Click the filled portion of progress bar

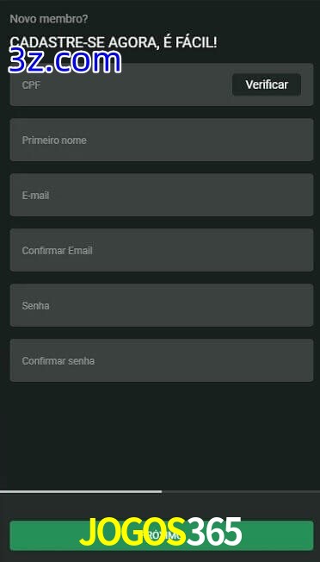tap(81, 491)
